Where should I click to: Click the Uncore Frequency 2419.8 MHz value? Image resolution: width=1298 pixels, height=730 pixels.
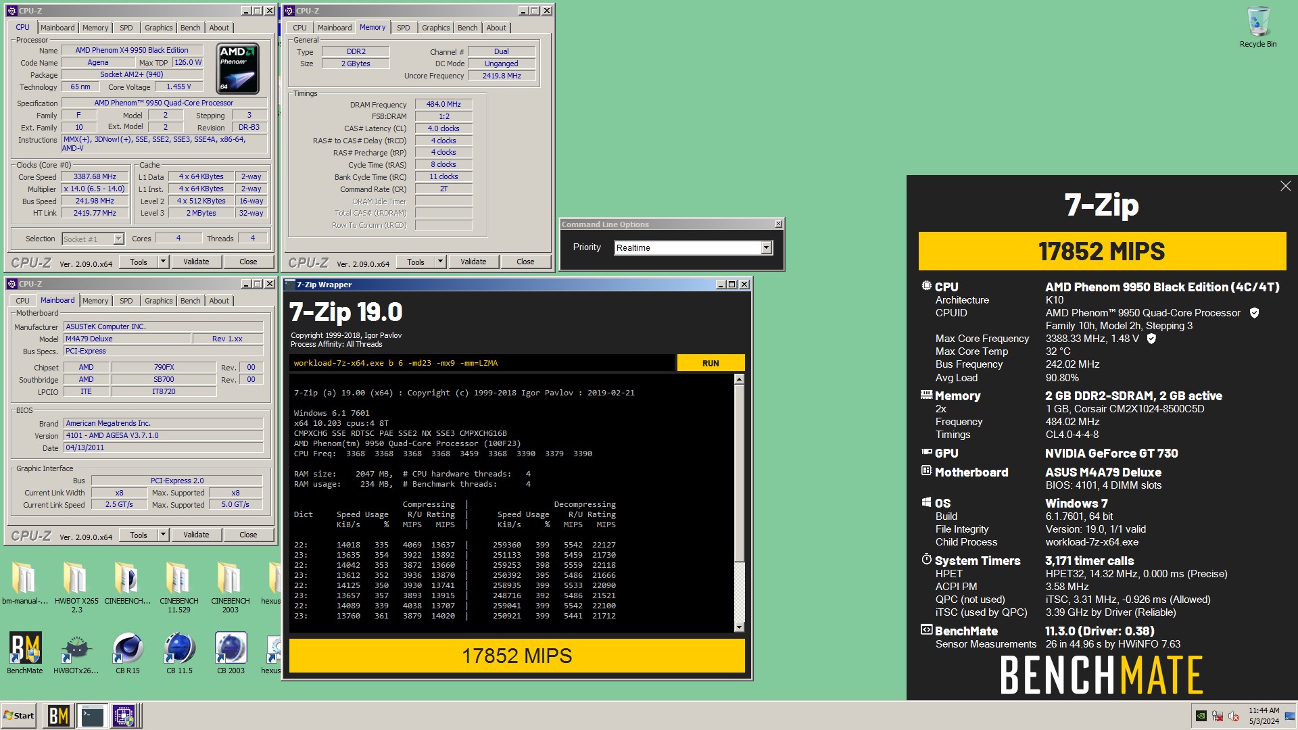click(x=502, y=76)
